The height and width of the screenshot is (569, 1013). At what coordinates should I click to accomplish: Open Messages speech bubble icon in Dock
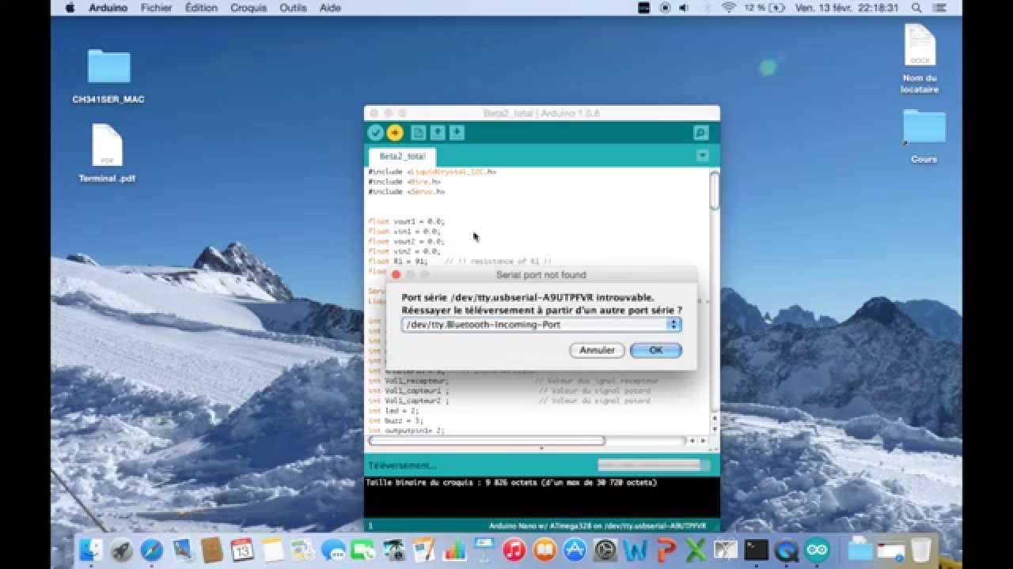[333, 549]
